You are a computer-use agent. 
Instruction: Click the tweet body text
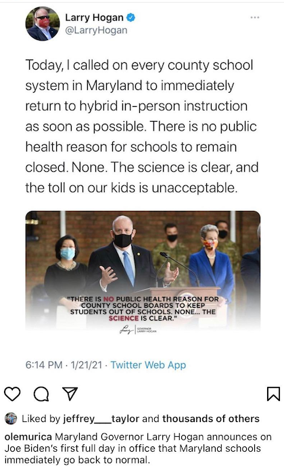point(142,126)
